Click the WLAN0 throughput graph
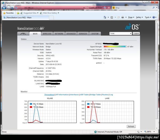Screen dimensions: 160x140 point(52,112)
